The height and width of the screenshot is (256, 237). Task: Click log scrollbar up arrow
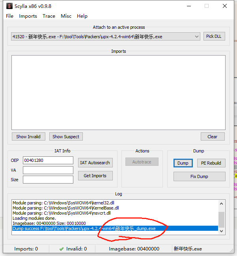pos(222,204)
